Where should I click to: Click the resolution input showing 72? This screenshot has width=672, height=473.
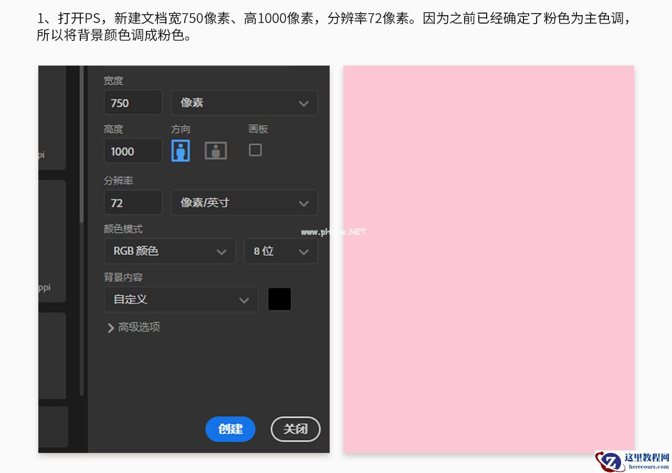(133, 202)
